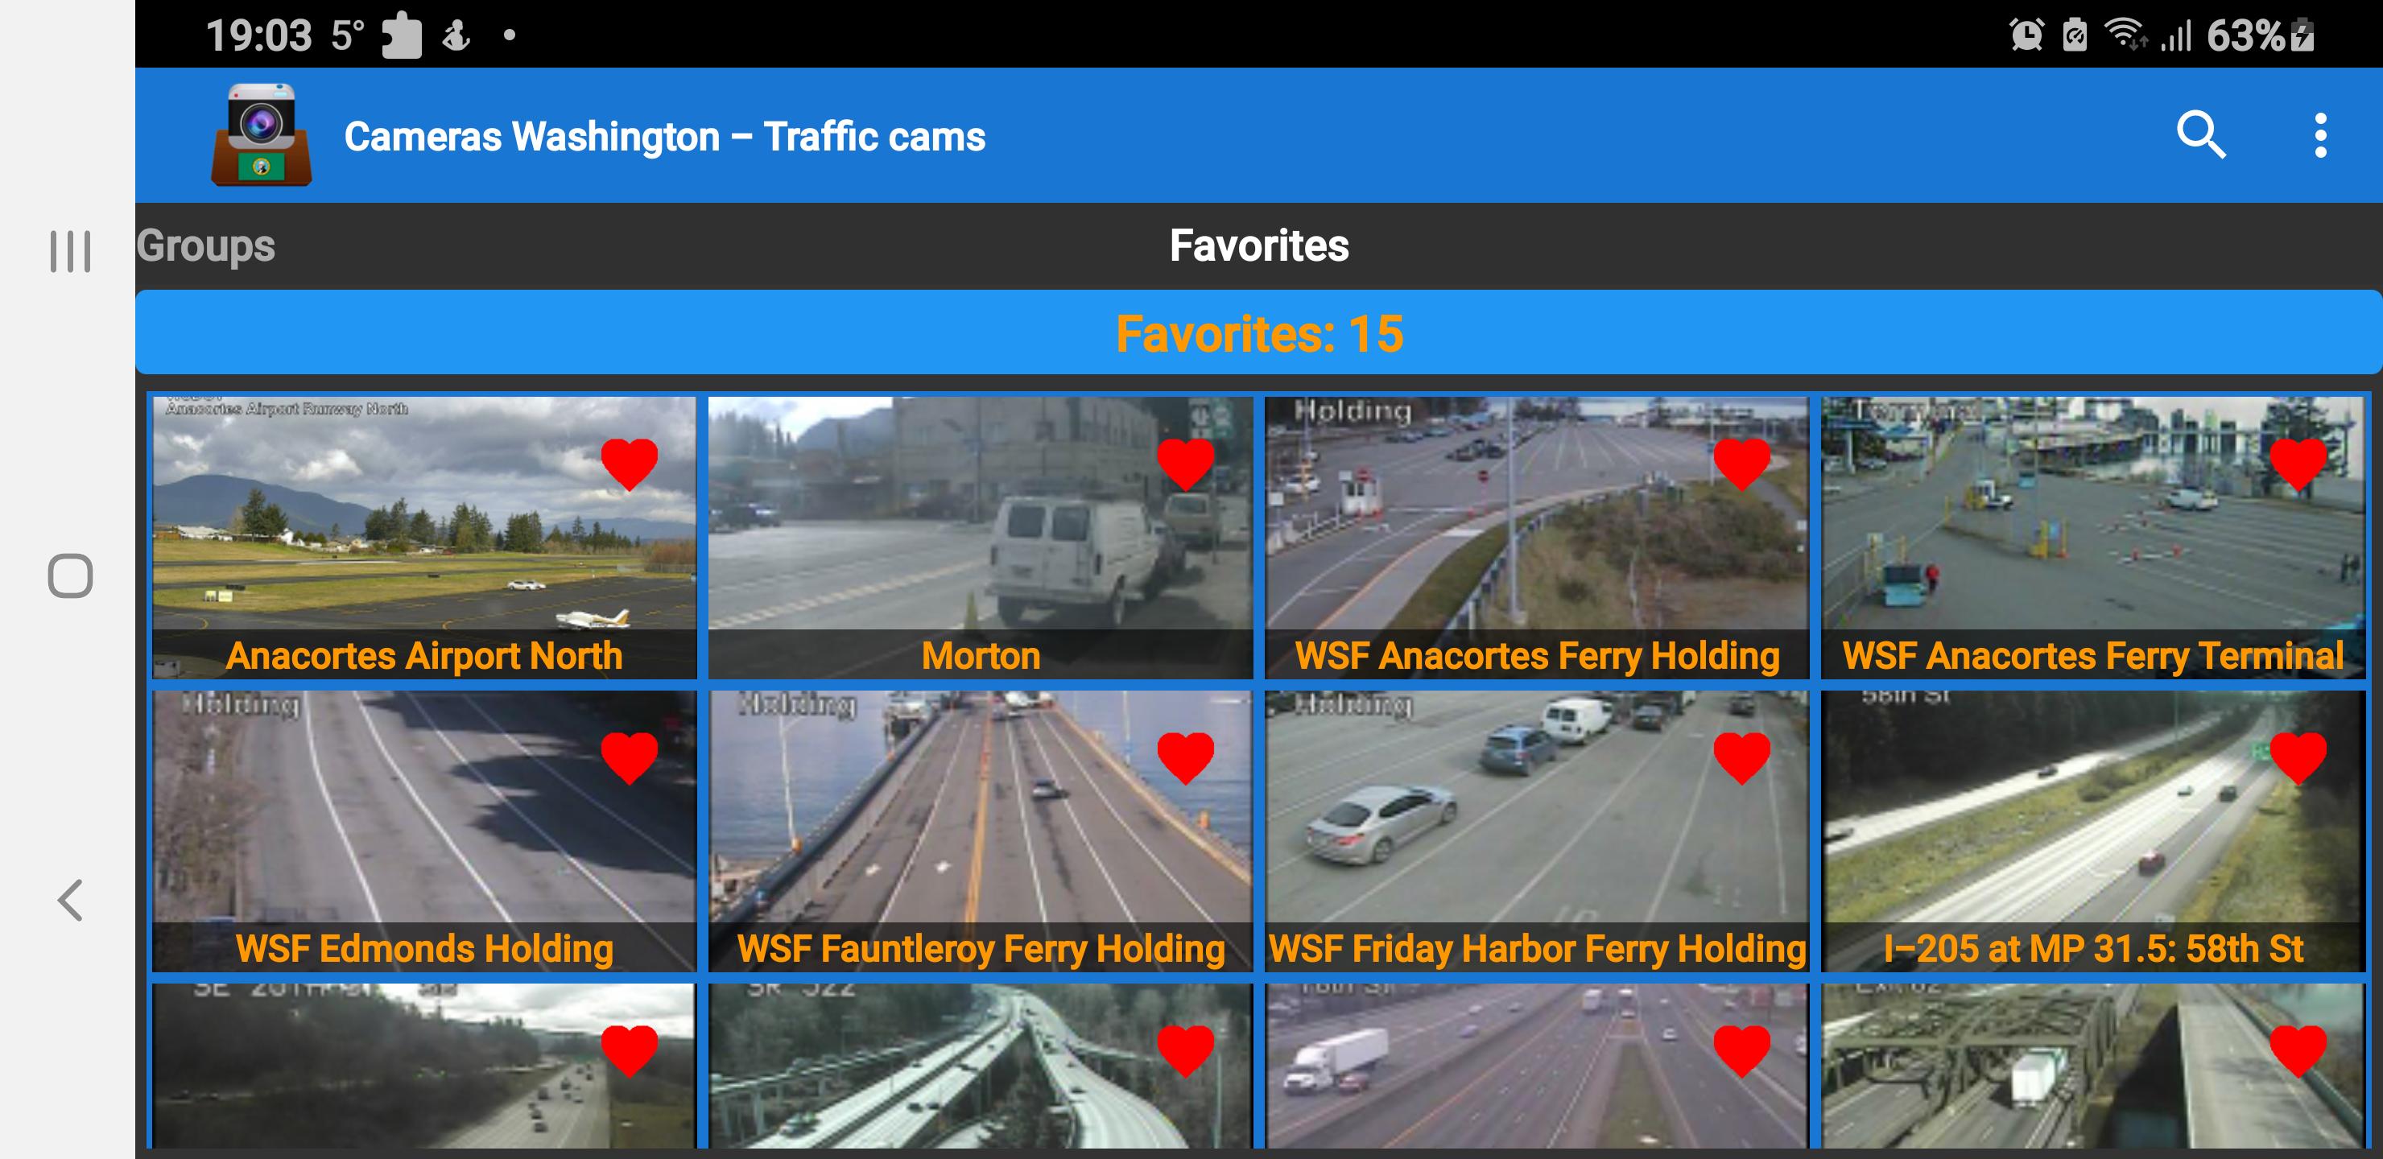Tap the Wi-Fi status icon
This screenshot has height=1159, width=2383.
tap(2125, 35)
